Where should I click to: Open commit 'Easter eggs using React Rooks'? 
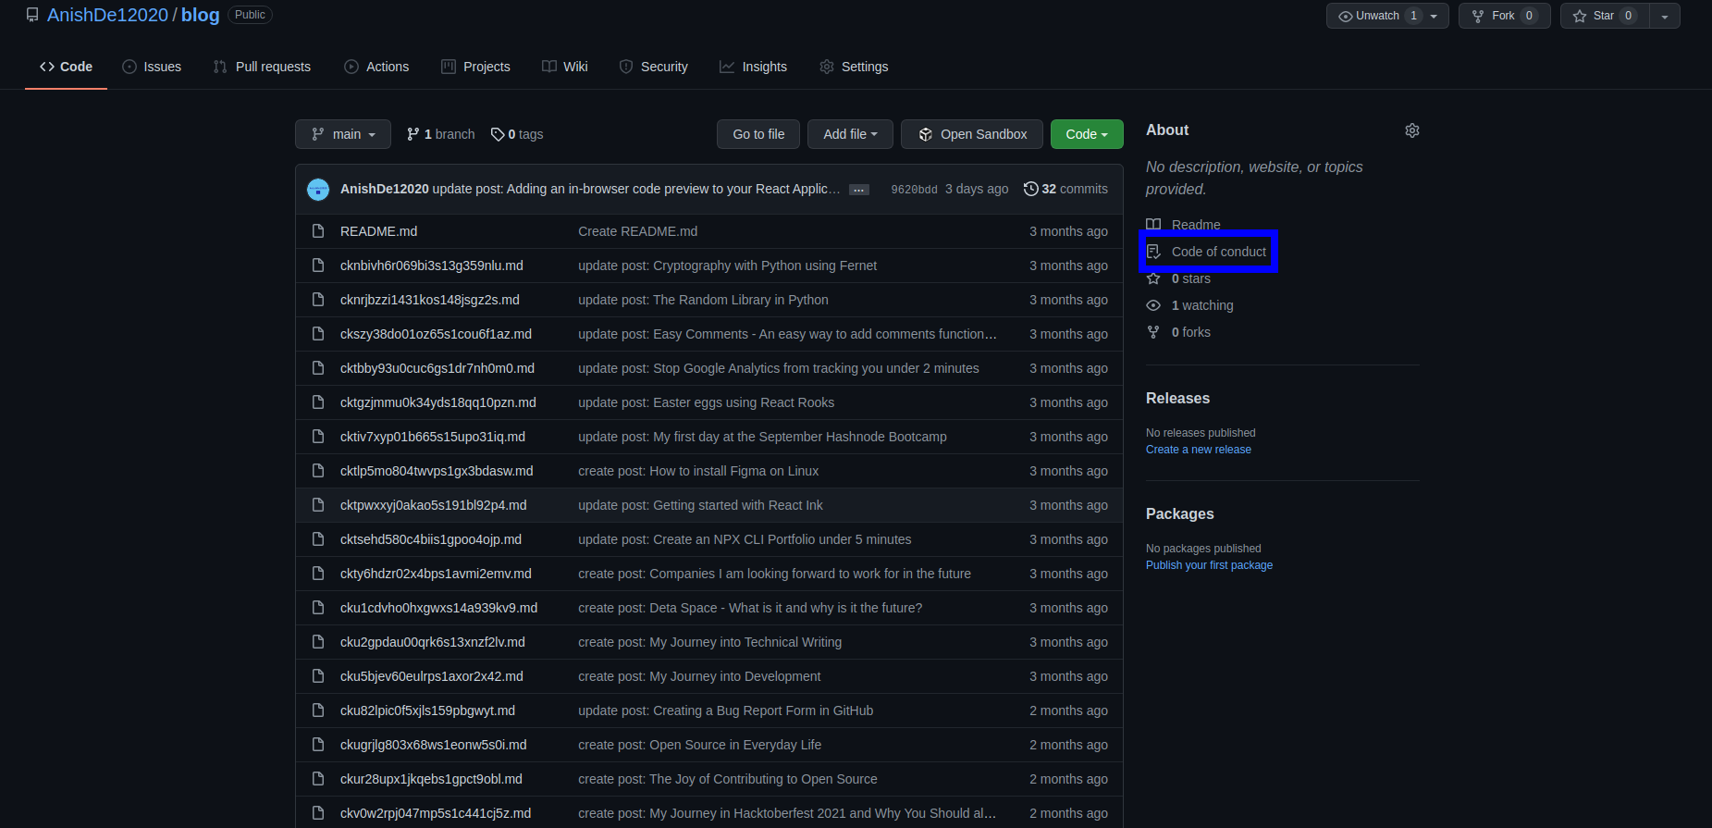[x=706, y=402]
